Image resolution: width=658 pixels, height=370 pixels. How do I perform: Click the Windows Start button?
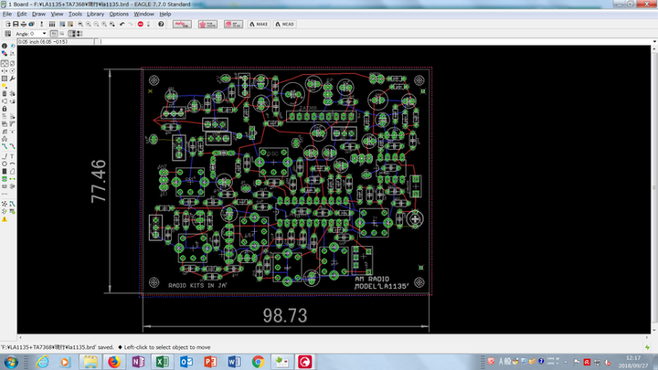(x=10, y=362)
